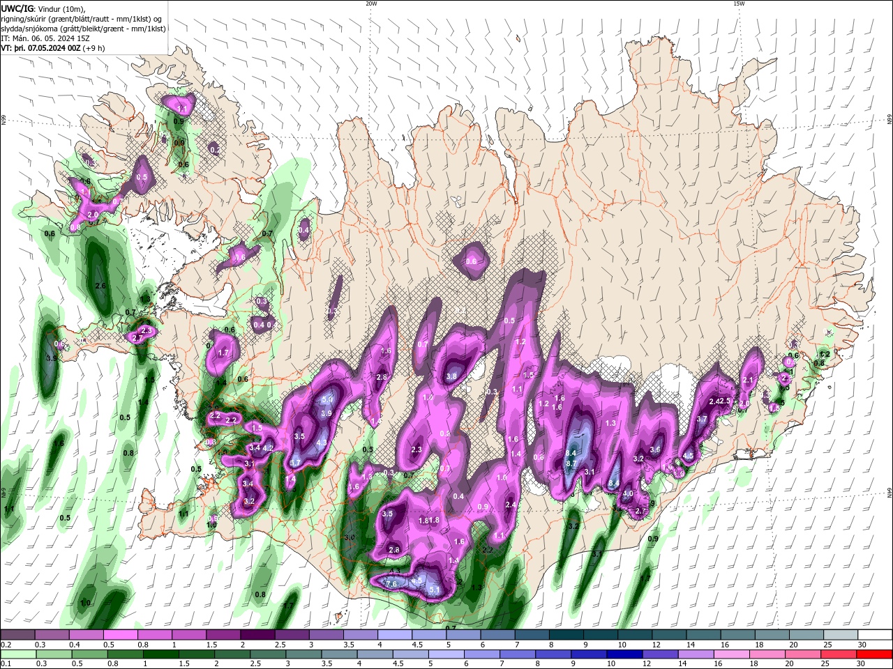The image size is (893, 669).
Task: Click the palest green rain swatch above 0.1
Action: [18, 654]
